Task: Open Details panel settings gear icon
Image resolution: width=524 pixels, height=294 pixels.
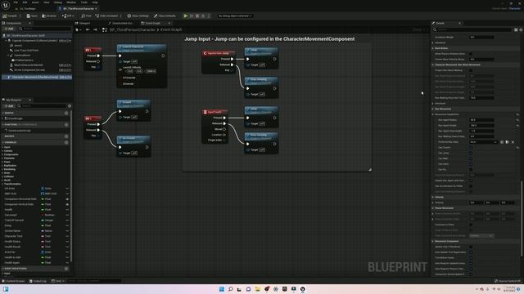Action: (x=521, y=29)
